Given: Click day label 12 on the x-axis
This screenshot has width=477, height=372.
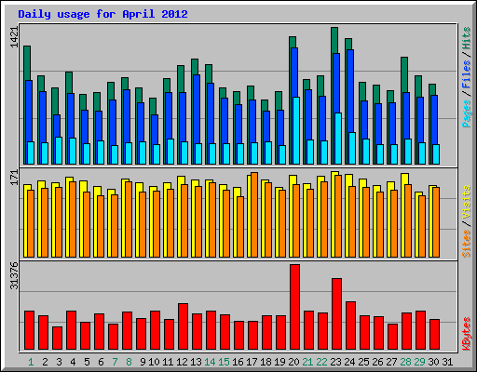Looking at the screenshot, I should click(182, 362).
